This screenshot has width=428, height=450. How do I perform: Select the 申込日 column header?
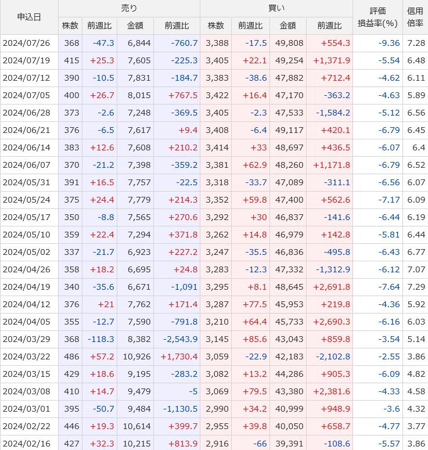29,17
